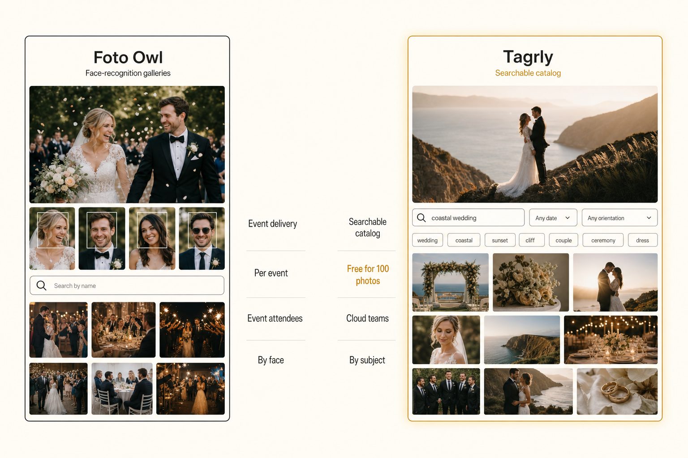Open the gold wedding rings photo
Image resolution: width=688 pixels, height=458 pixels.
(617, 391)
